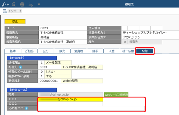Switch to the 統一伝票 tab
The image size is (179, 115).
(128, 51)
